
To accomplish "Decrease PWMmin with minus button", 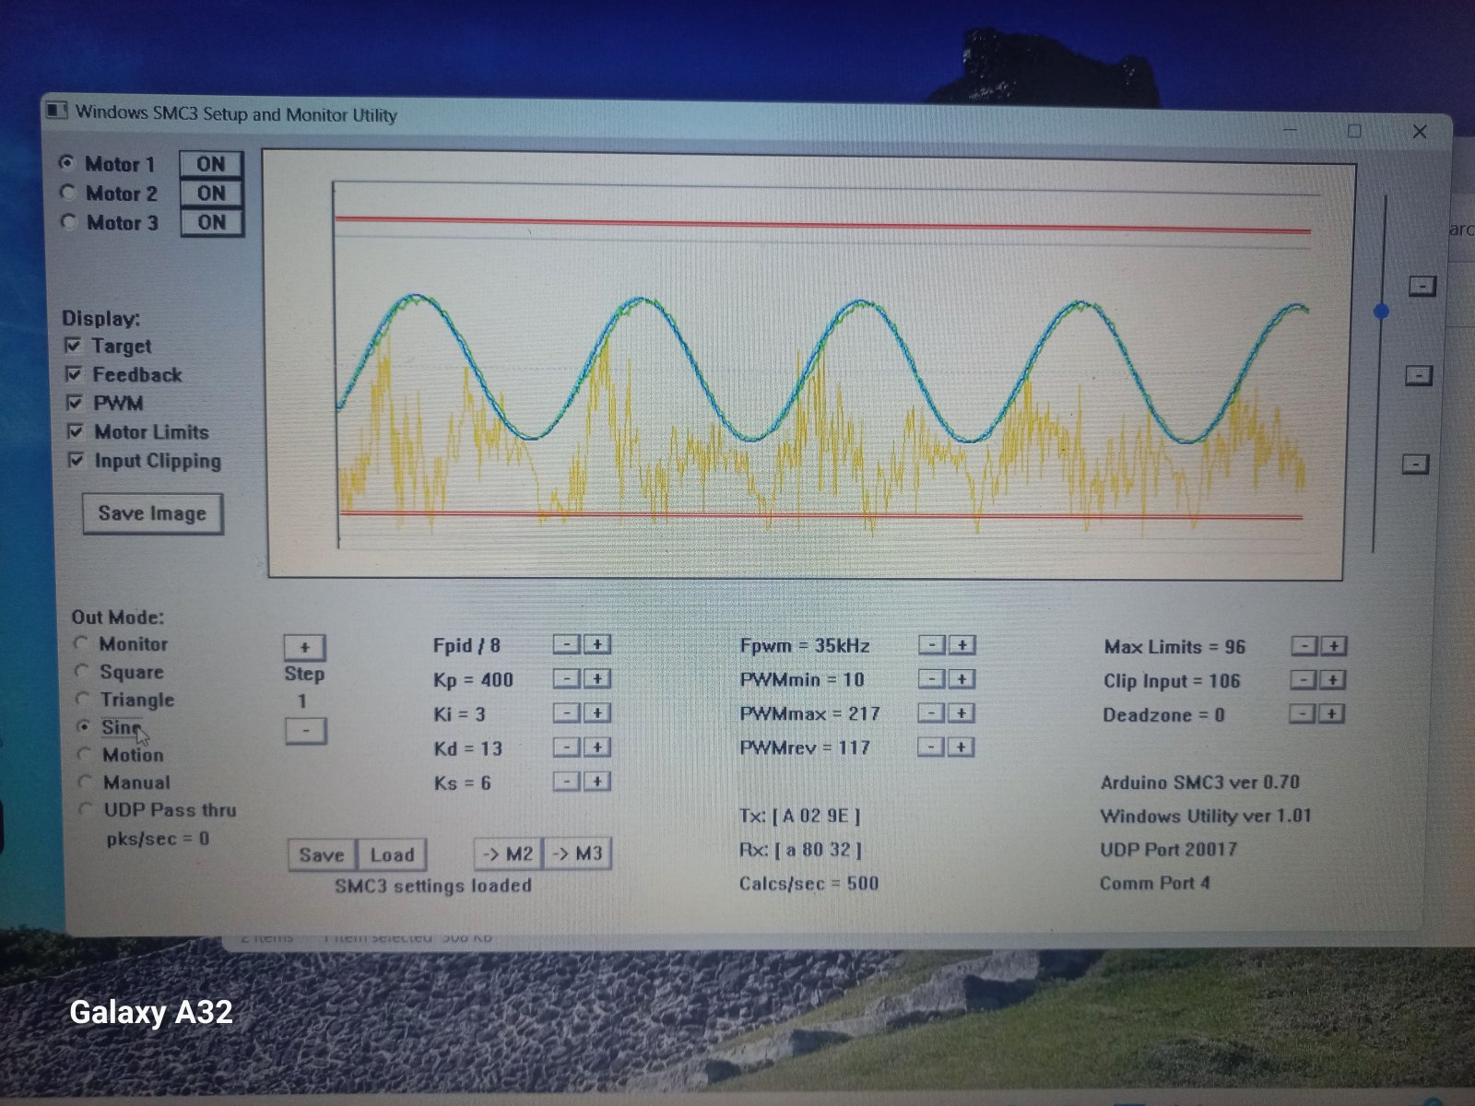I will (932, 679).
